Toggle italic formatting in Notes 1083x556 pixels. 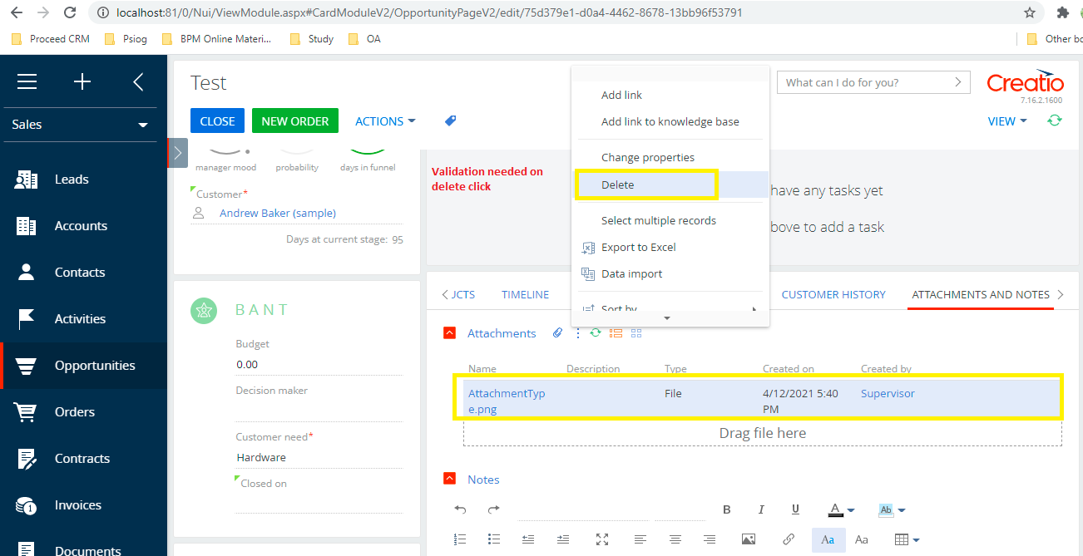click(761, 509)
